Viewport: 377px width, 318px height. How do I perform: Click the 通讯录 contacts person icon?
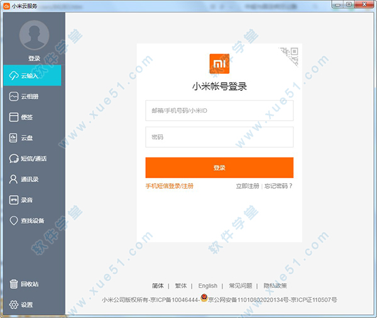pos(13,179)
